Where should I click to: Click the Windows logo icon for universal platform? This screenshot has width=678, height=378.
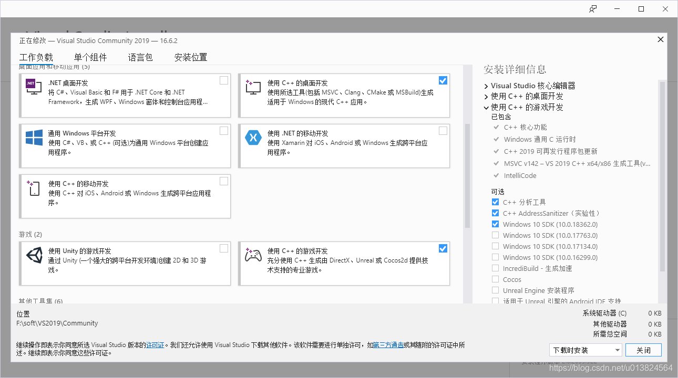coord(34,138)
